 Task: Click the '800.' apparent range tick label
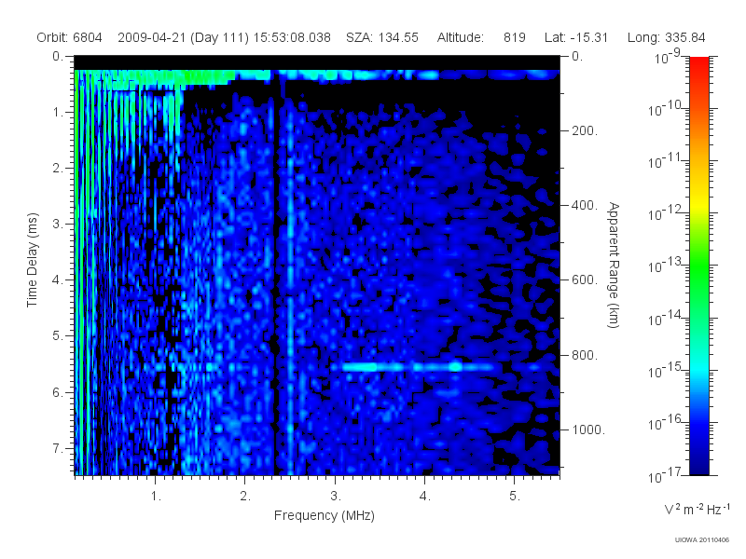(x=585, y=355)
